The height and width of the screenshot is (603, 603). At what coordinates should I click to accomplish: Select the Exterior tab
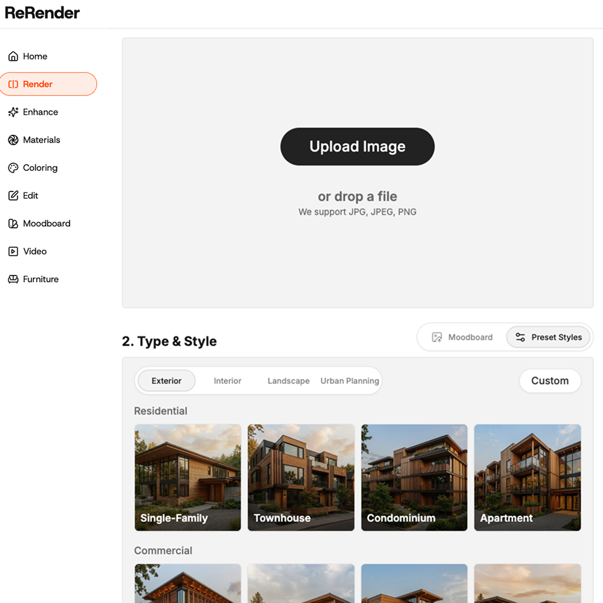(167, 381)
